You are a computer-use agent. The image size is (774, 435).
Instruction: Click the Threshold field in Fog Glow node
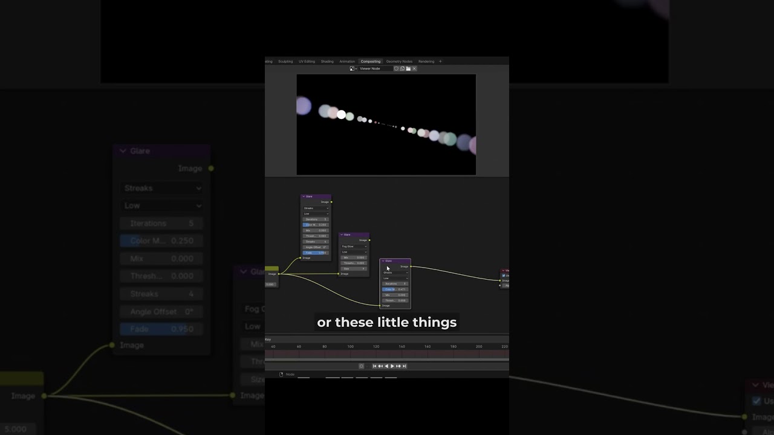click(354, 263)
